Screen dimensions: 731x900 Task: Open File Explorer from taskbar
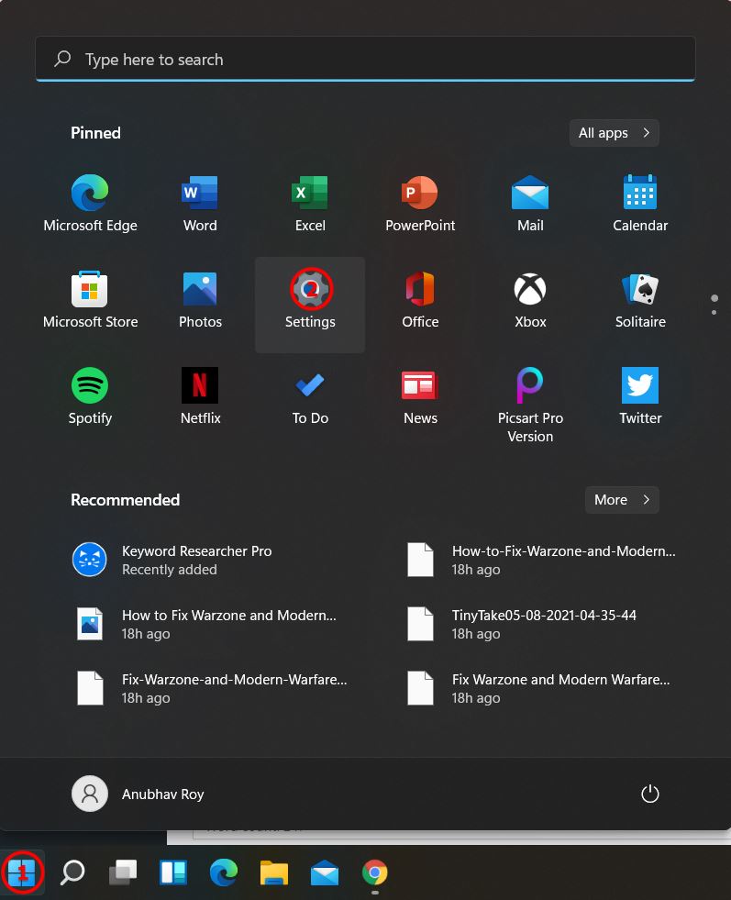(x=273, y=872)
